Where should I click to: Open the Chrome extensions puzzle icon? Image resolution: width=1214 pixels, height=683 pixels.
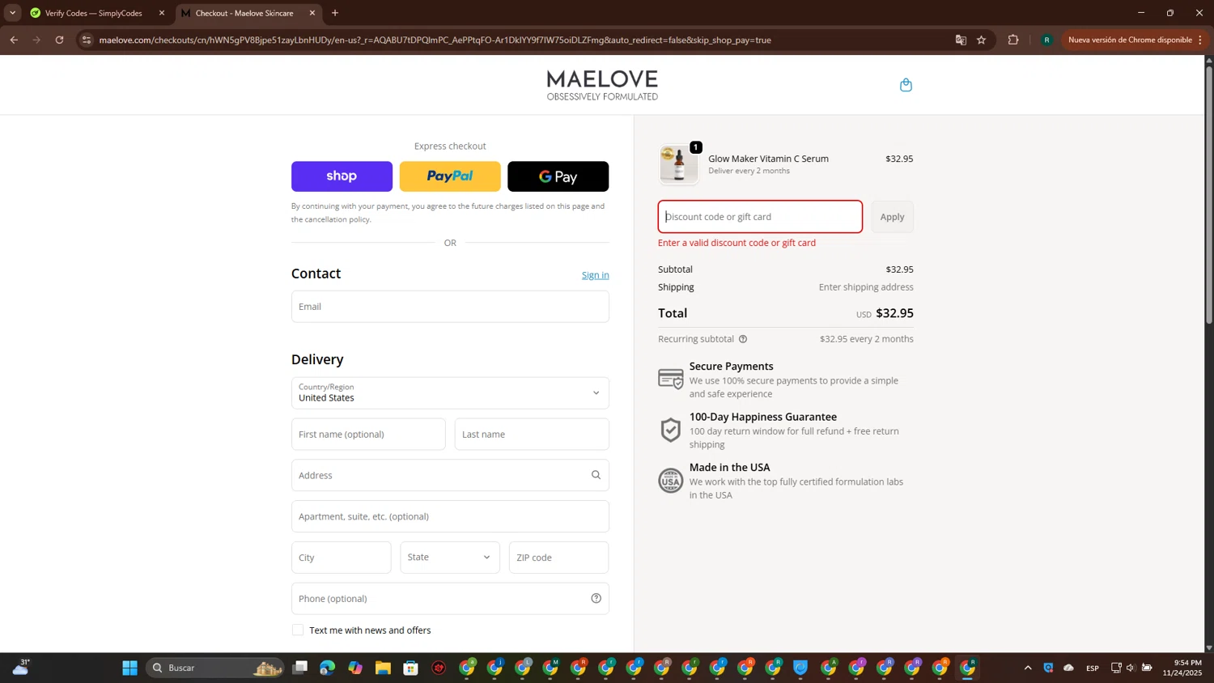pos(1013,40)
